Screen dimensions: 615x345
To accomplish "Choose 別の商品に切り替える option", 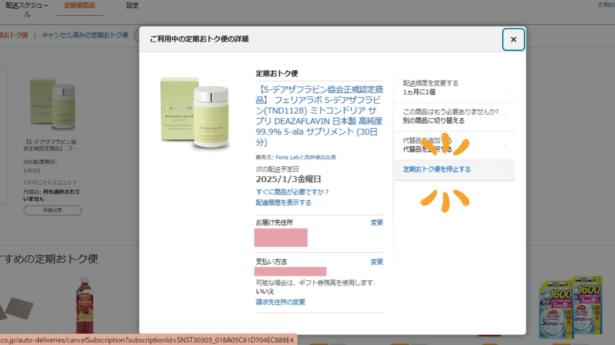I will coord(454,117).
